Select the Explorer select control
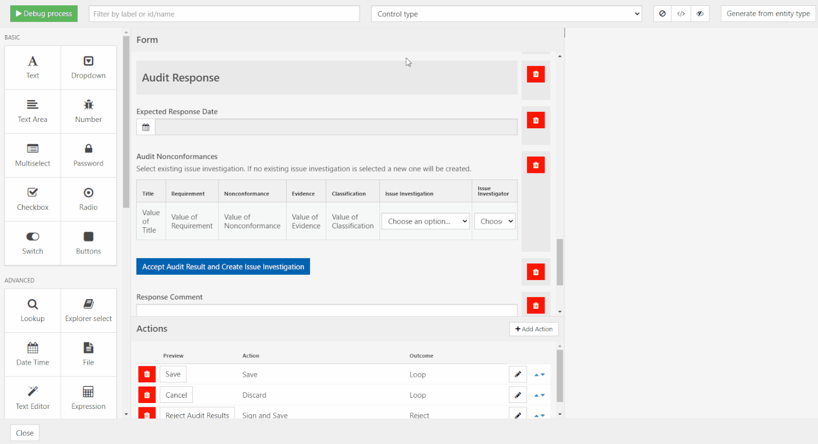Image resolution: width=818 pixels, height=444 pixels. [x=88, y=310]
